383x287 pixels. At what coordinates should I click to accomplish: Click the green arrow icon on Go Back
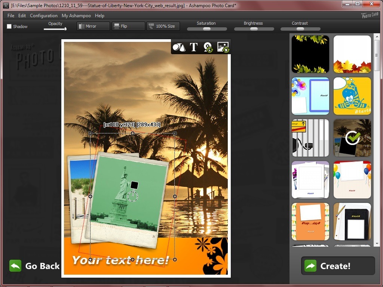coord(15,266)
